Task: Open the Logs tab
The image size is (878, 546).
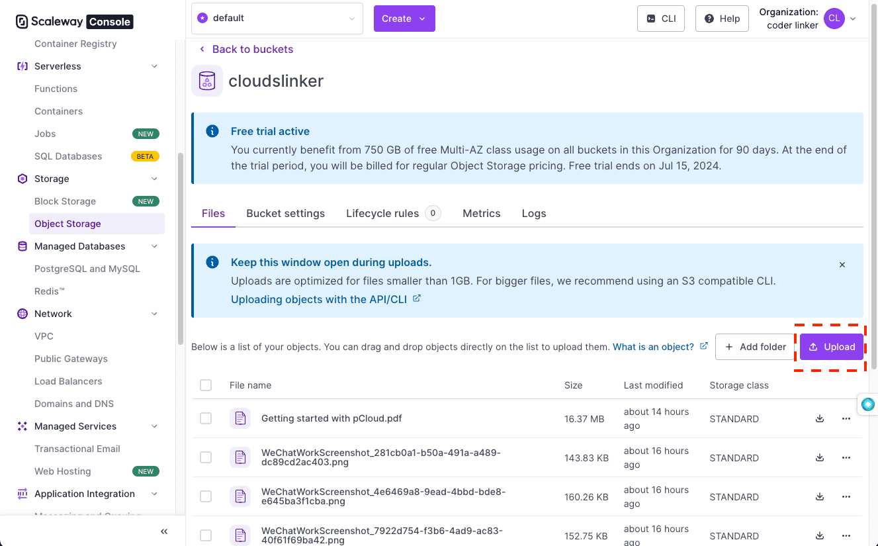Action: [534, 213]
